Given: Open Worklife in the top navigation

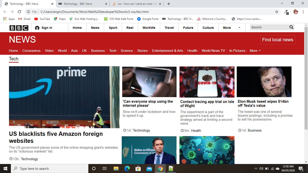Looking at the screenshot, I should [149, 28].
